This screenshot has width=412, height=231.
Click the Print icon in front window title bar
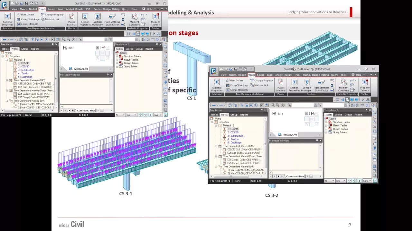click(x=240, y=69)
